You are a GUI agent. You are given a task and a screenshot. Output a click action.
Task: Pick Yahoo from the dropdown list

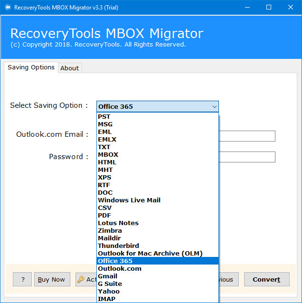point(158,292)
